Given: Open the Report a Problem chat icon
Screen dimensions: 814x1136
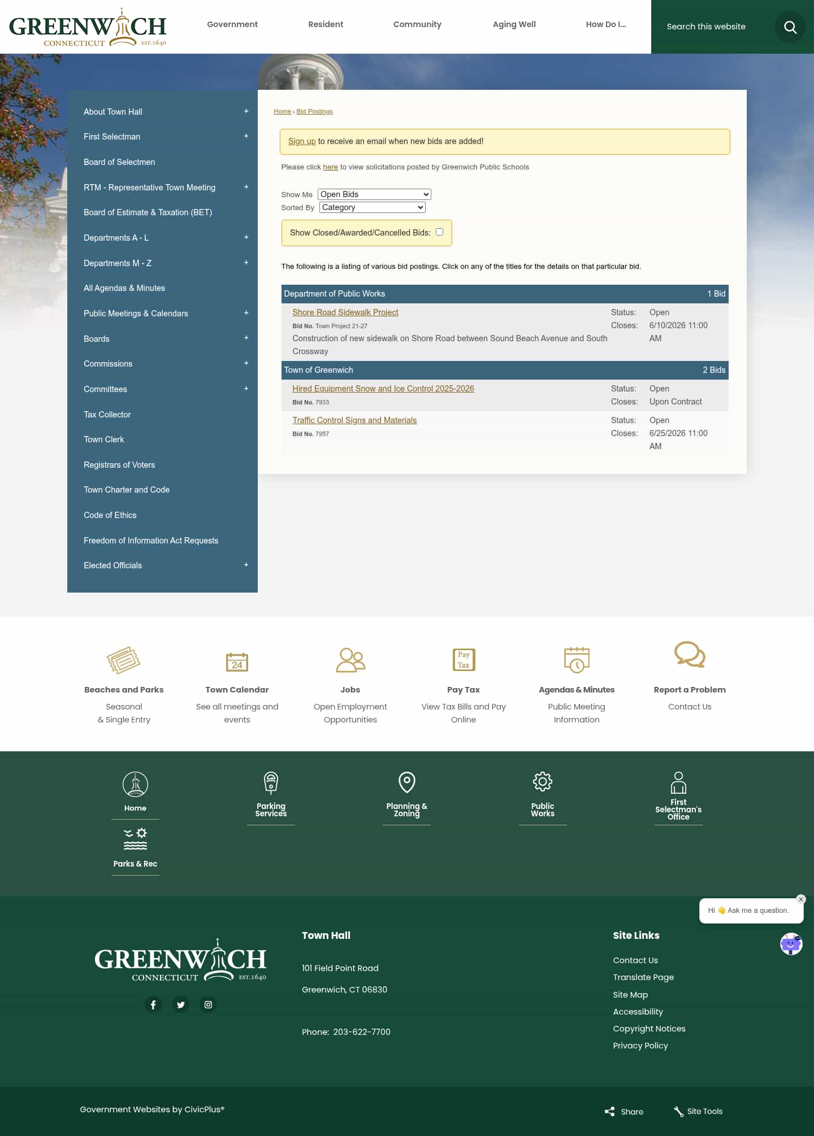Looking at the screenshot, I should click(x=690, y=654).
